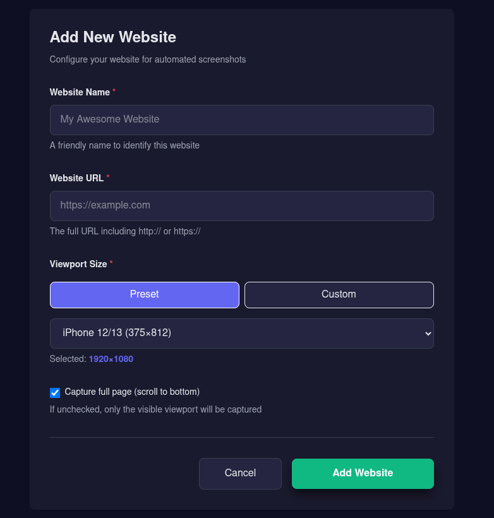Click the 'full URL including http://' hint
The height and width of the screenshot is (518, 494).
click(x=125, y=231)
